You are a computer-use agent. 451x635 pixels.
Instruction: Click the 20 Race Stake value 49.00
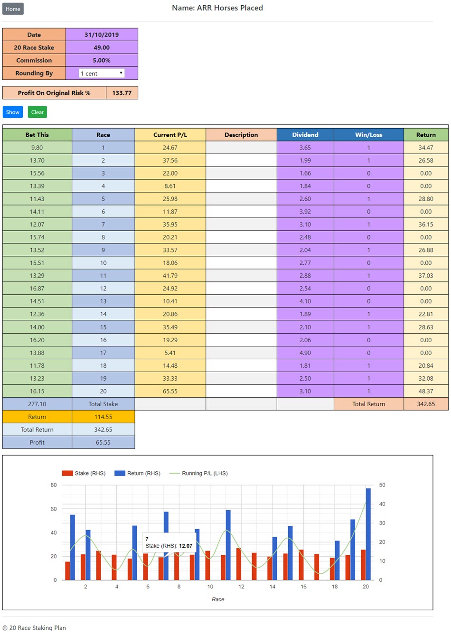point(102,47)
